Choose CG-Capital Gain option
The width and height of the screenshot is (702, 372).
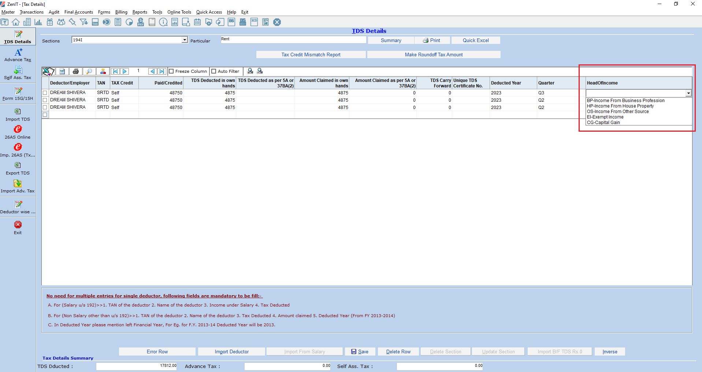[603, 123]
